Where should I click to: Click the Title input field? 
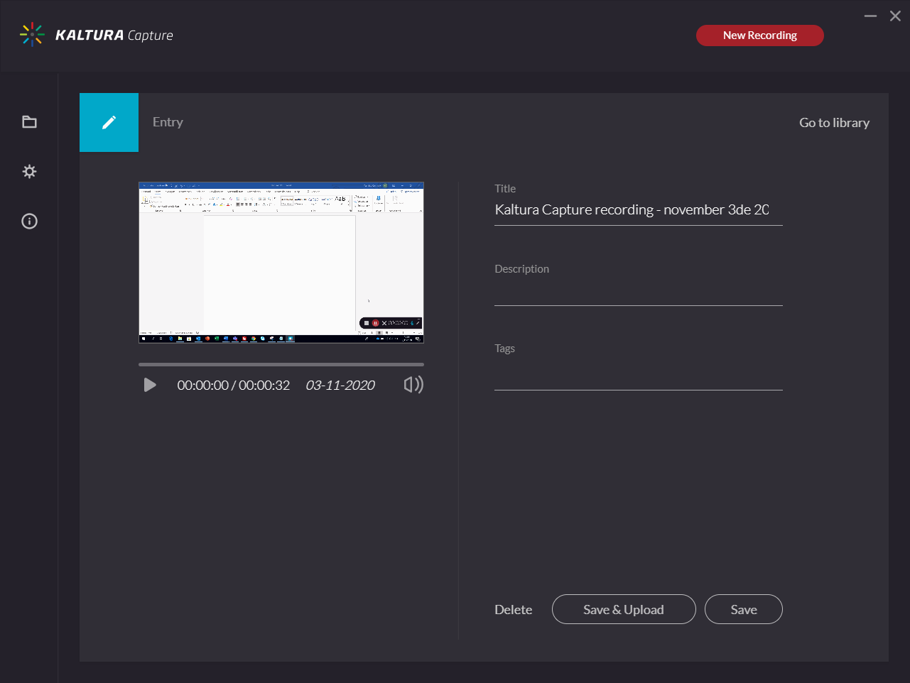[x=638, y=210]
